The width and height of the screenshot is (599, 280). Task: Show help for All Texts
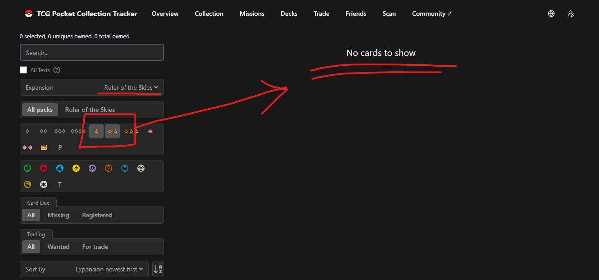pyautogui.click(x=57, y=70)
